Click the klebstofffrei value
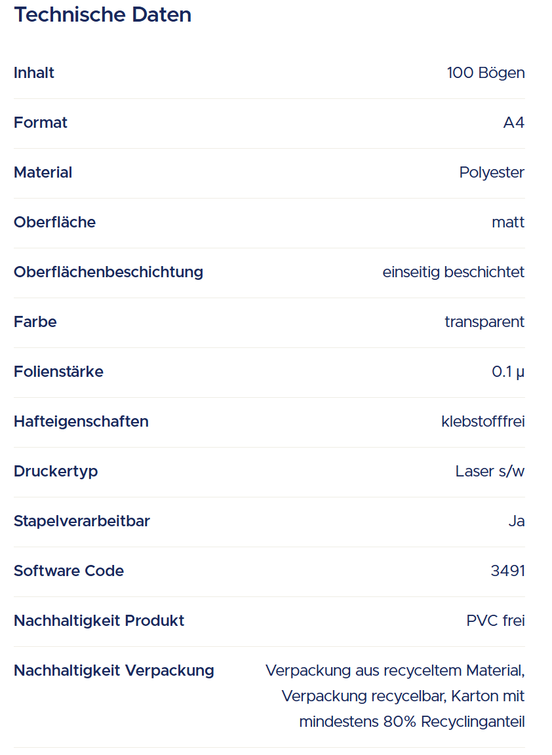The width and height of the screenshot is (552, 755). click(x=483, y=421)
